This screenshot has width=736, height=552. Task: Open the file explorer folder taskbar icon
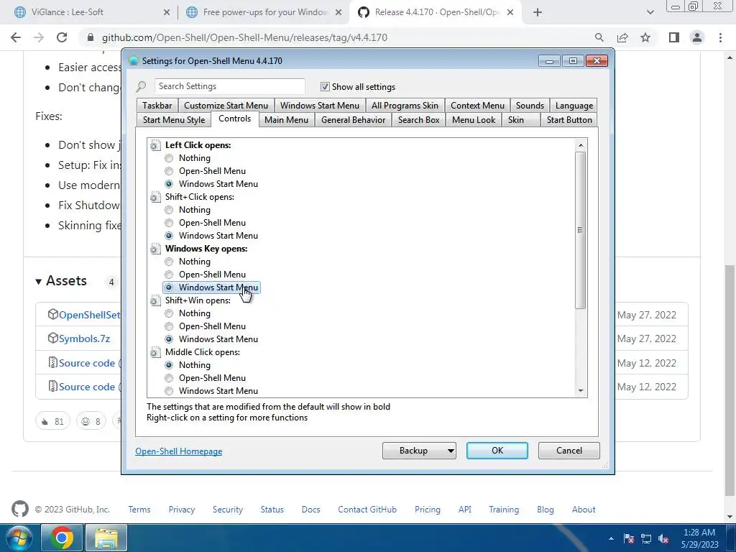(x=106, y=538)
